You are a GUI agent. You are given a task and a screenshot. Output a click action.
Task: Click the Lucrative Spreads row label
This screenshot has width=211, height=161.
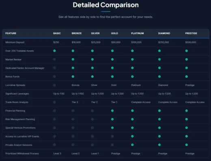15,85
